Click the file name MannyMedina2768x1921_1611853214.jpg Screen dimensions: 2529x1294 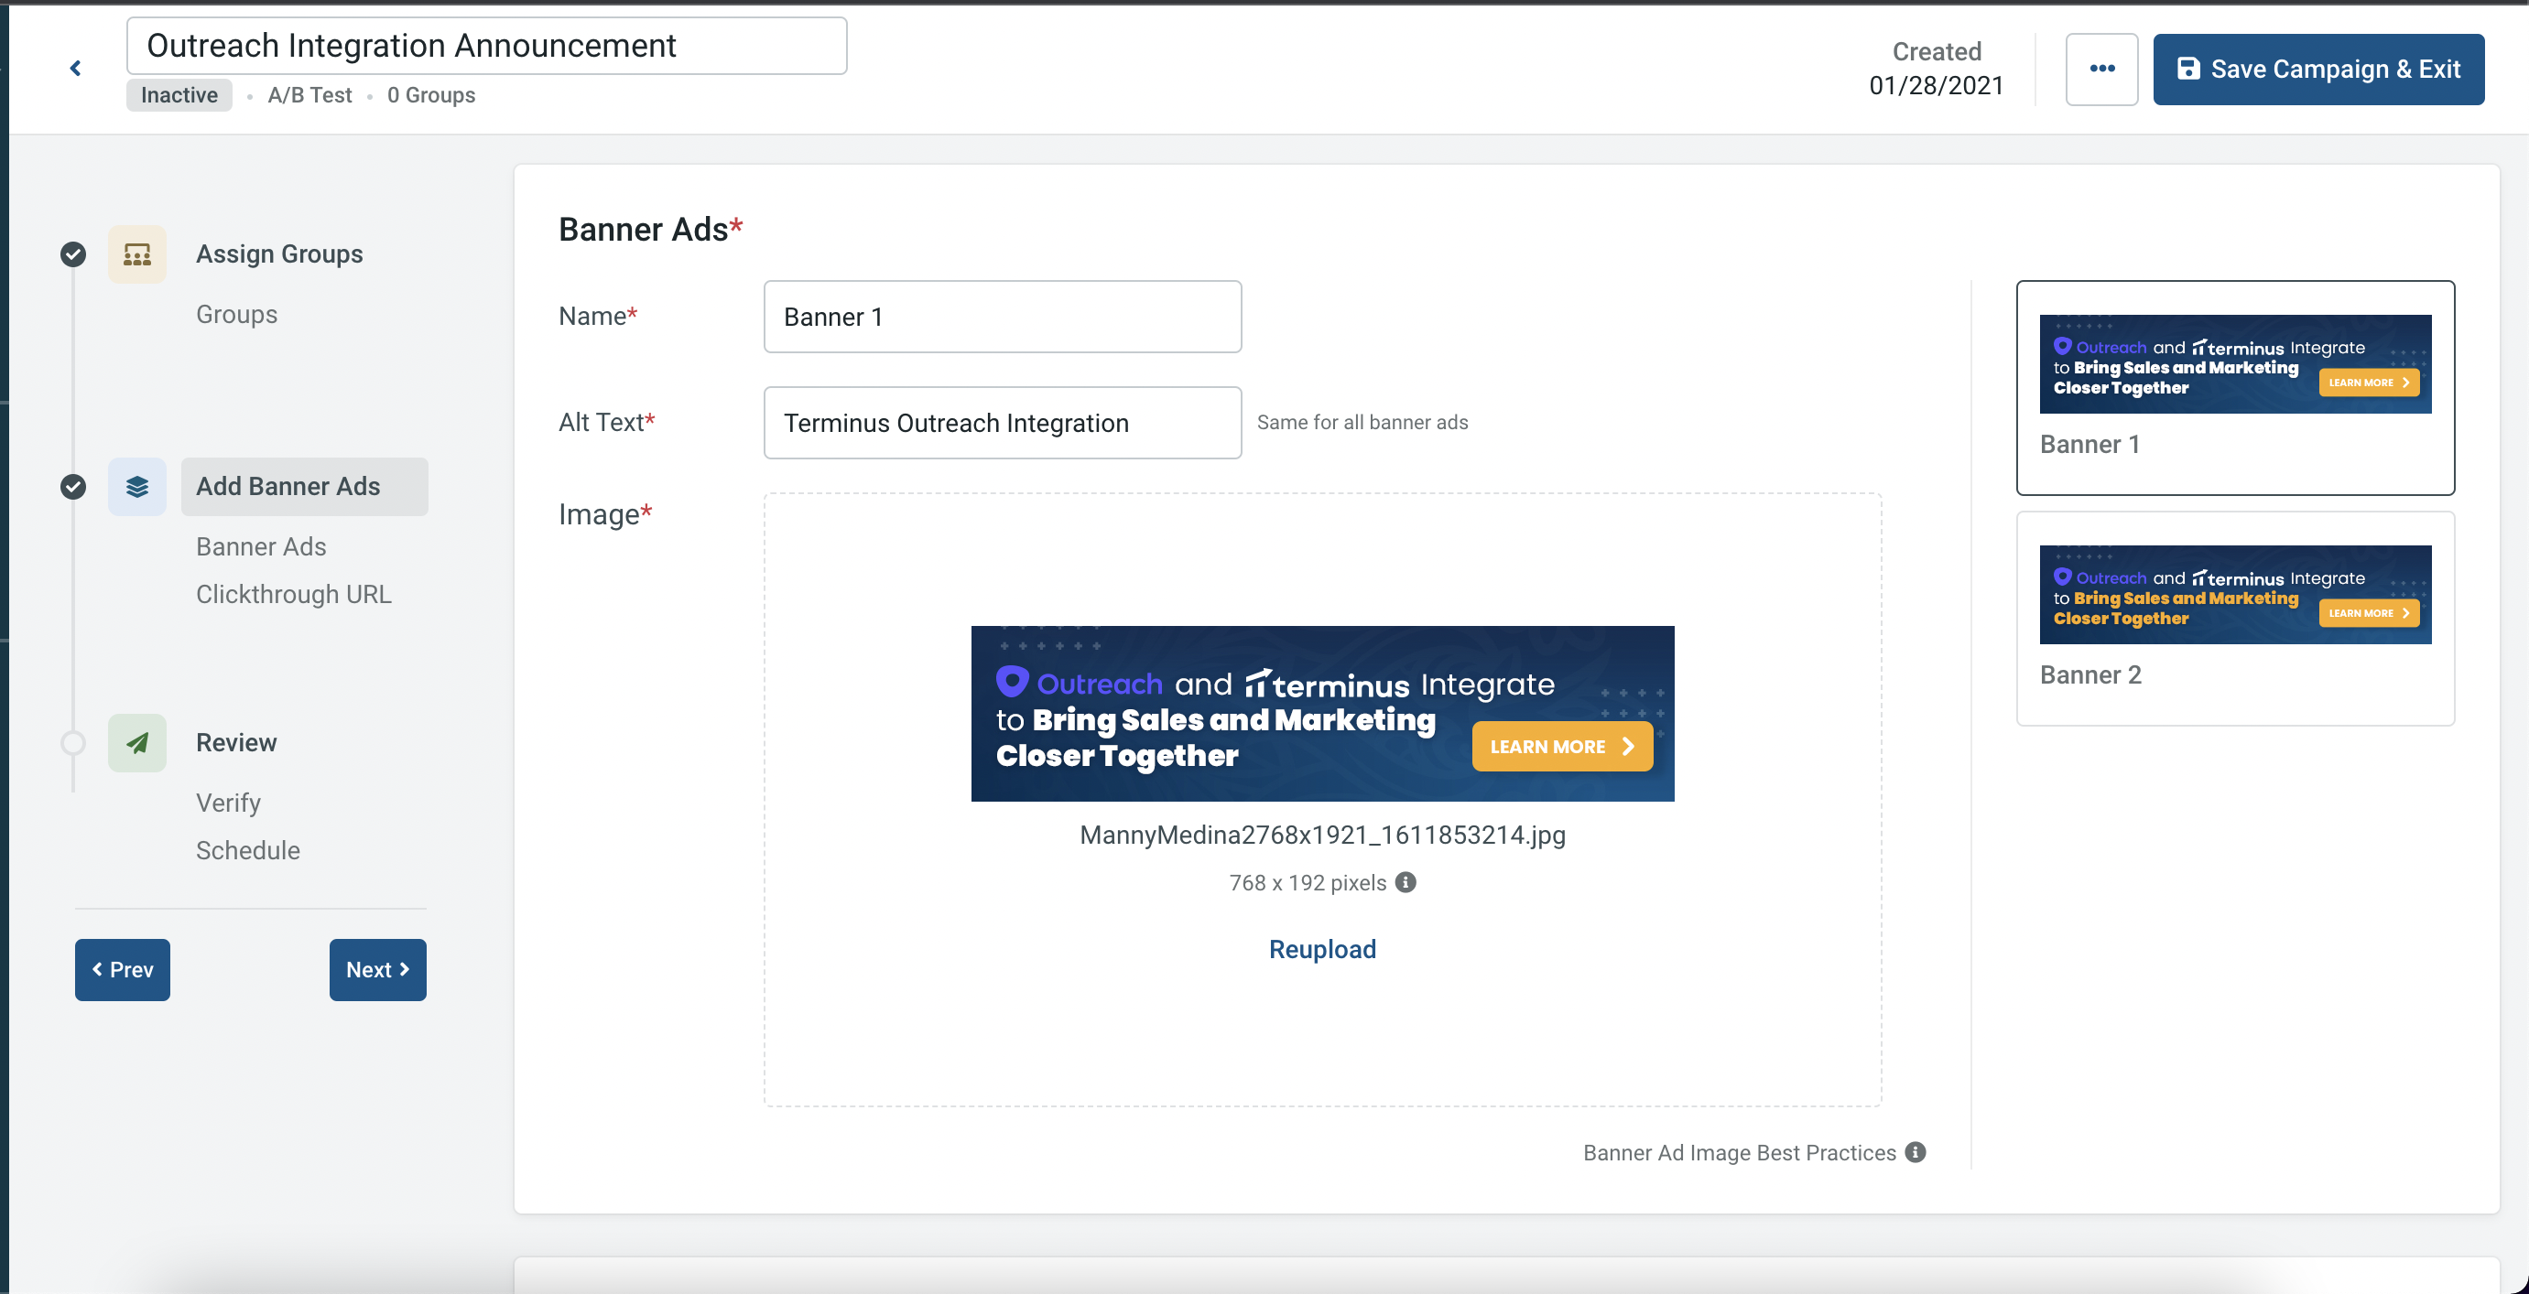[x=1322, y=835]
